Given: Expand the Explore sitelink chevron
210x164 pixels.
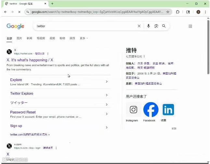Looking at the screenshot, I should click(107, 81).
